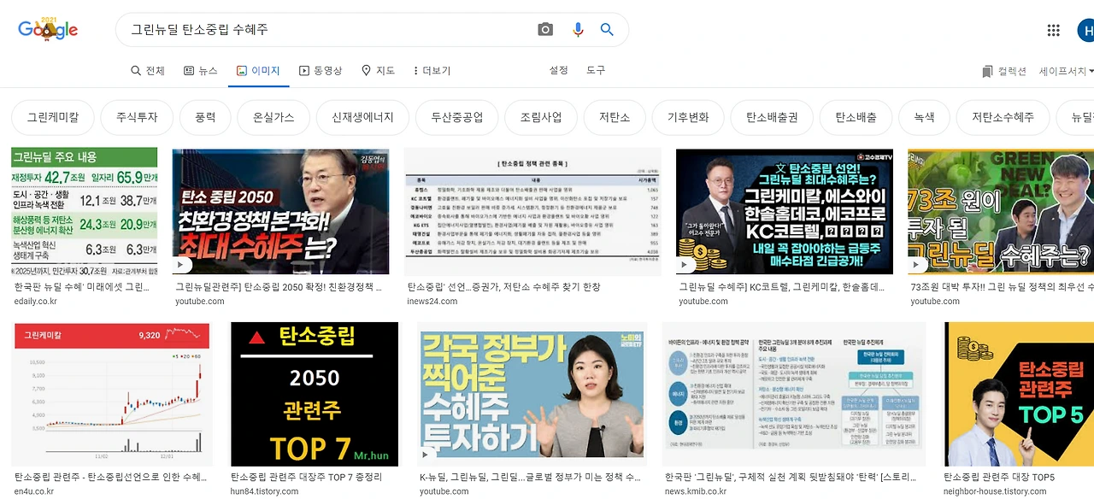Switch to the 뉴스 tab
Screen dimensions: 1094x499
(201, 71)
